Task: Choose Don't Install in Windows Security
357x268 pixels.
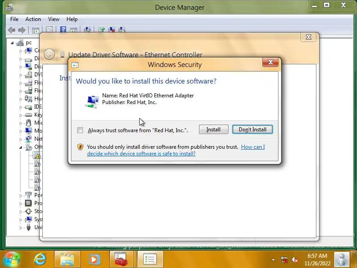Action: click(x=253, y=130)
